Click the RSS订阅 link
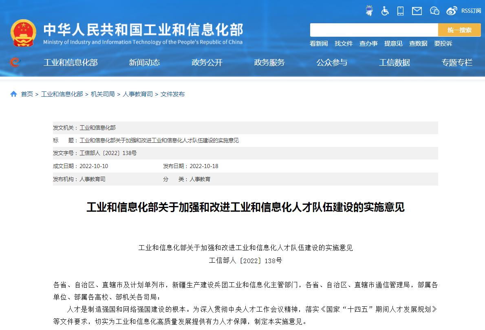Viewport: 485px width, 330px height. coord(471,11)
